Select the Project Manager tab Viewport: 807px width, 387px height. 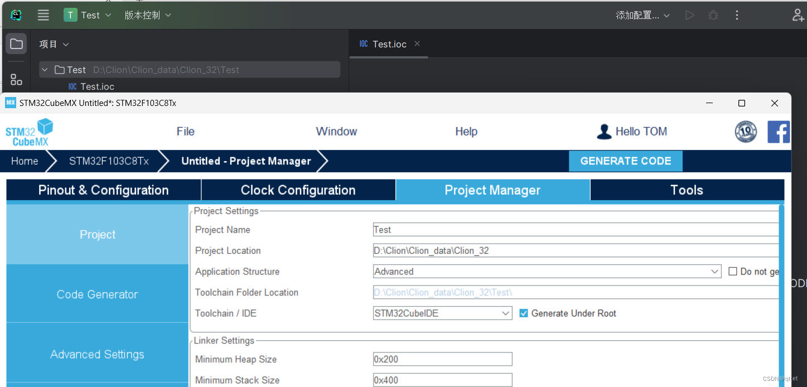[492, 190]
